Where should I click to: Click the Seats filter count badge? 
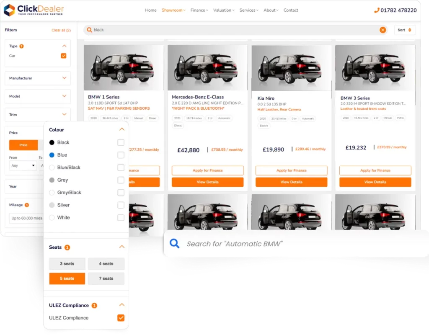point(67,247)
